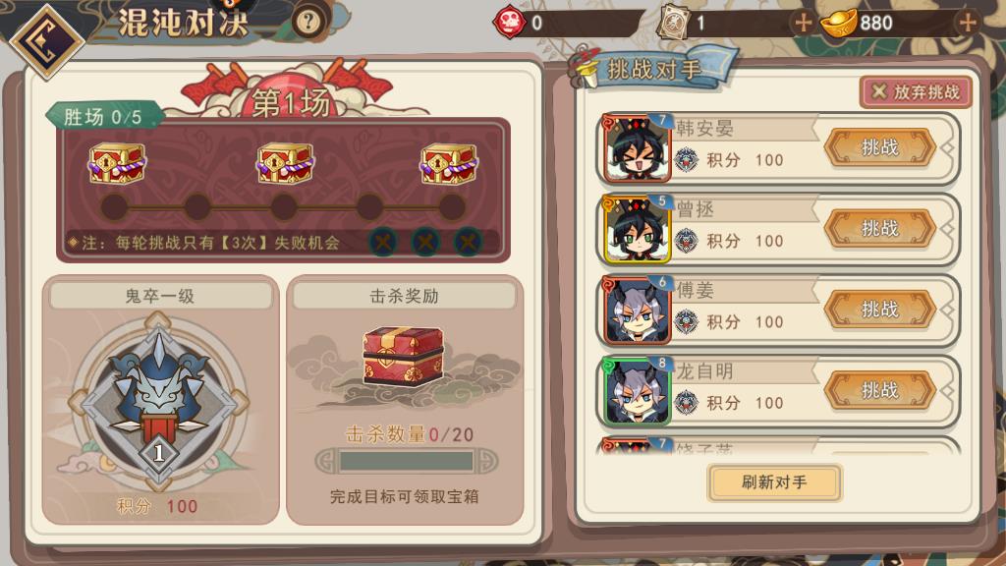Tap the red skull token icon
This screenshot has height=566, width=1006.
509,23
